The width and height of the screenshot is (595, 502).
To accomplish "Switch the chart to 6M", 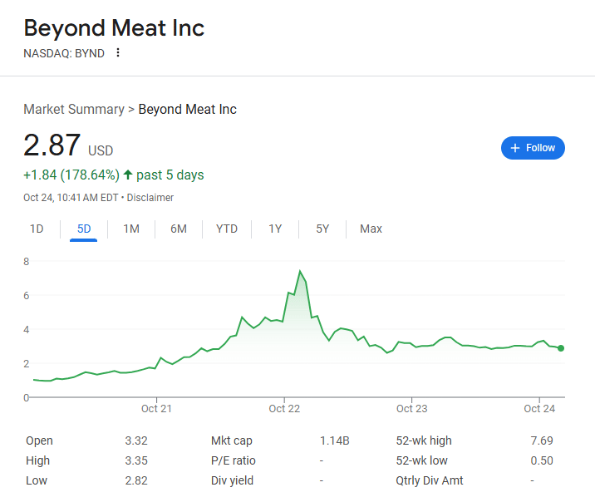I will click(x=179, y=229).
